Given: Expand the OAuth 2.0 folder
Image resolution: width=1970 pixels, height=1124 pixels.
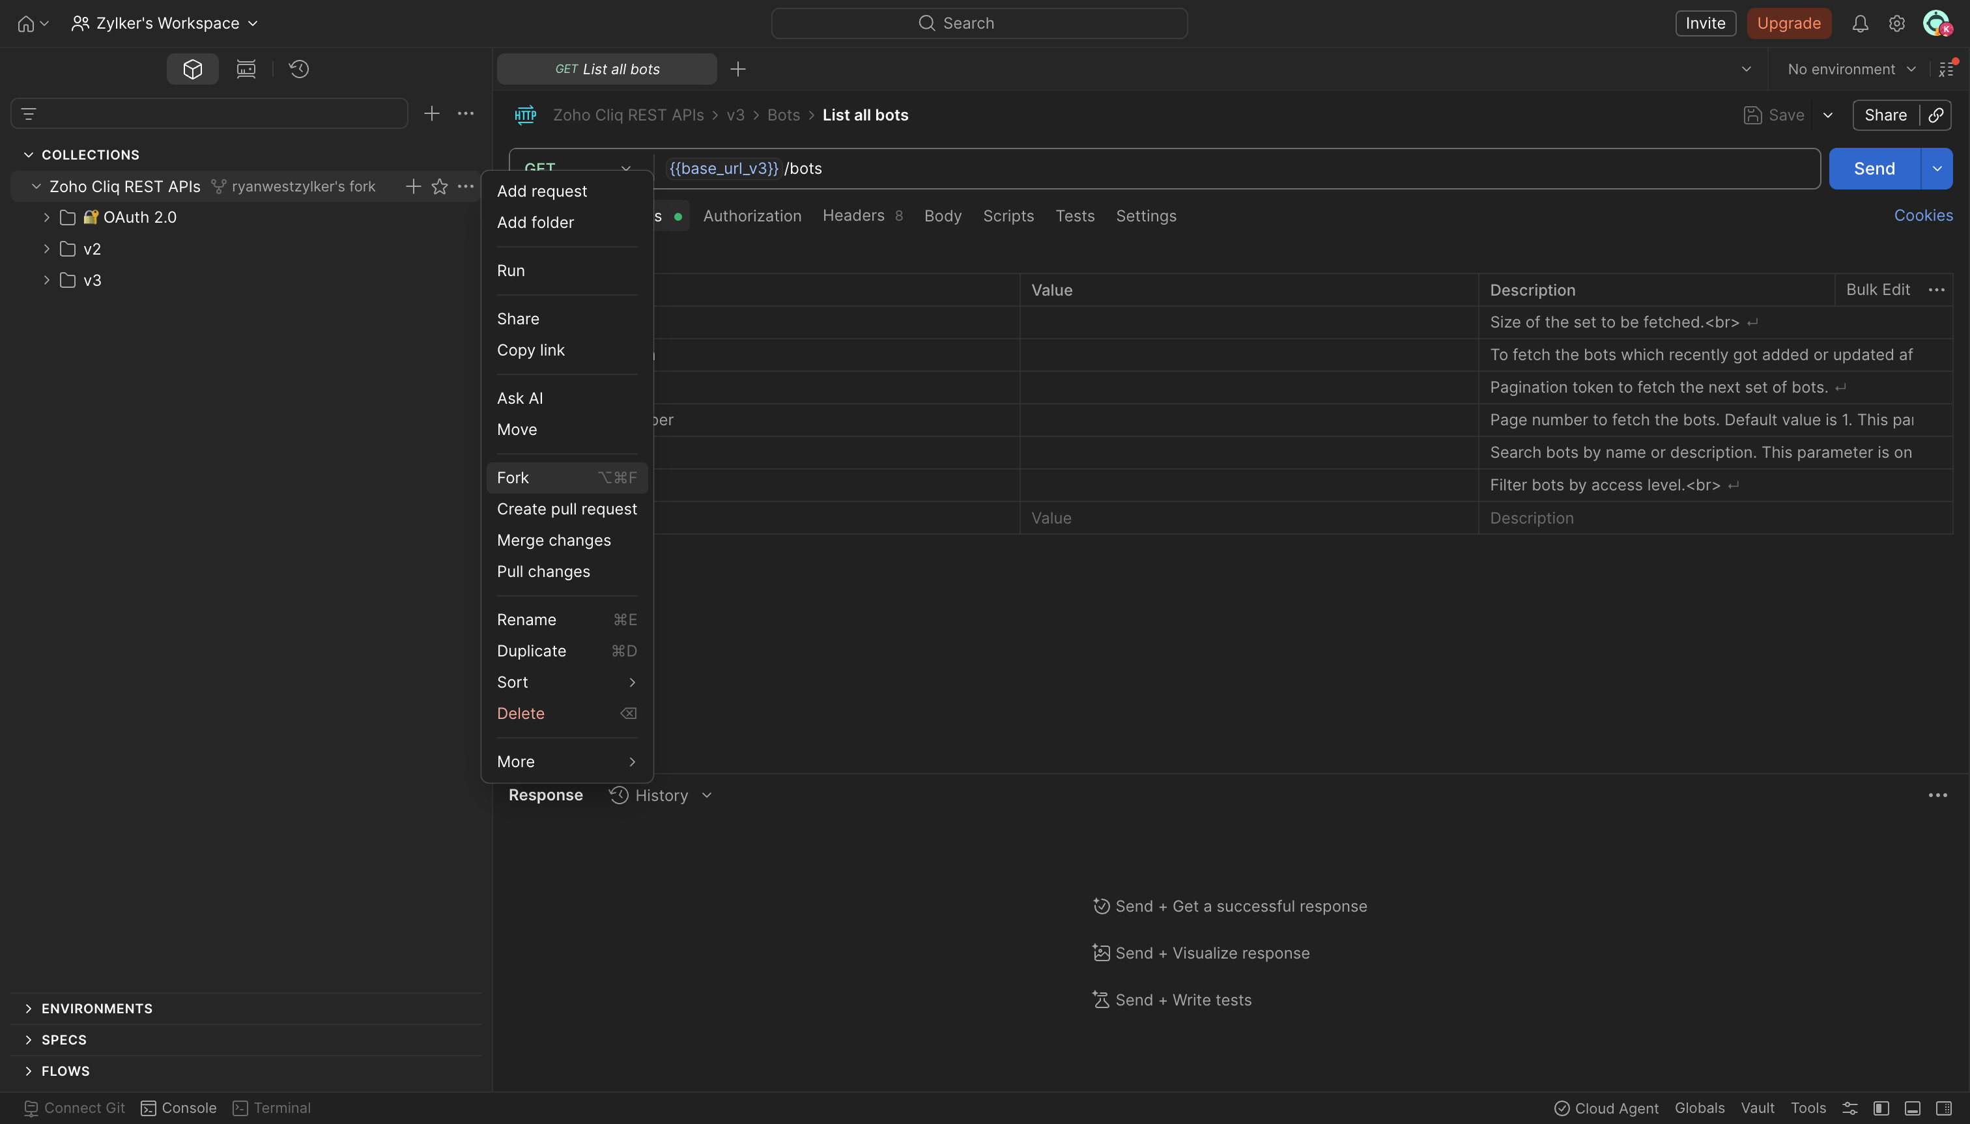Looking at the screenshot, I should pyautogui.click(x=46, y=218).
